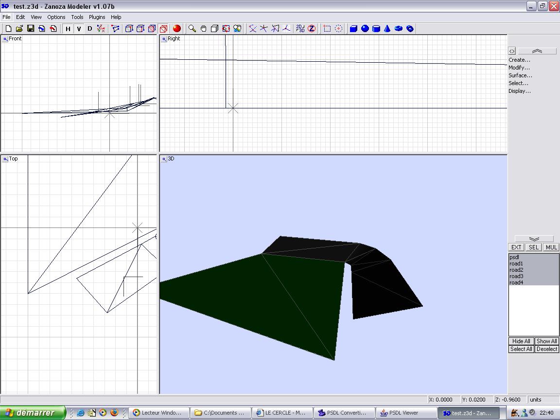Click the red sphere render icon

177,29
